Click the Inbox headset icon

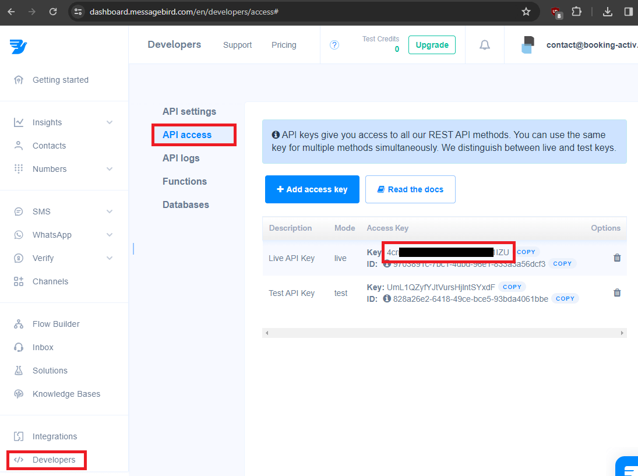tap(19, 347)
